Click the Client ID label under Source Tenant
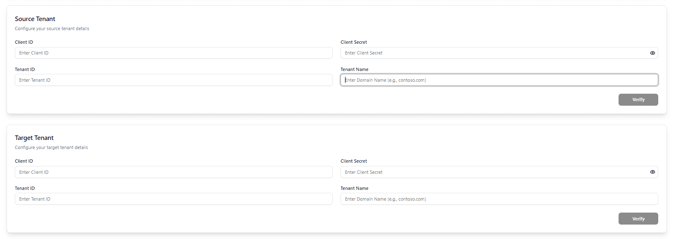This screenshot has width=676, height=239. pos(24,42)
